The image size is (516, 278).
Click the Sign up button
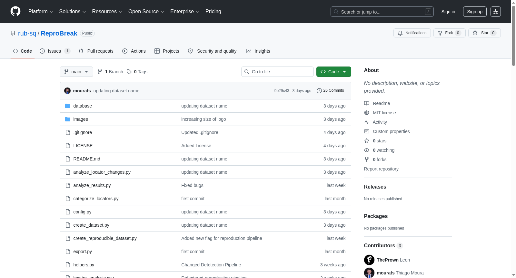pos(475,12)
